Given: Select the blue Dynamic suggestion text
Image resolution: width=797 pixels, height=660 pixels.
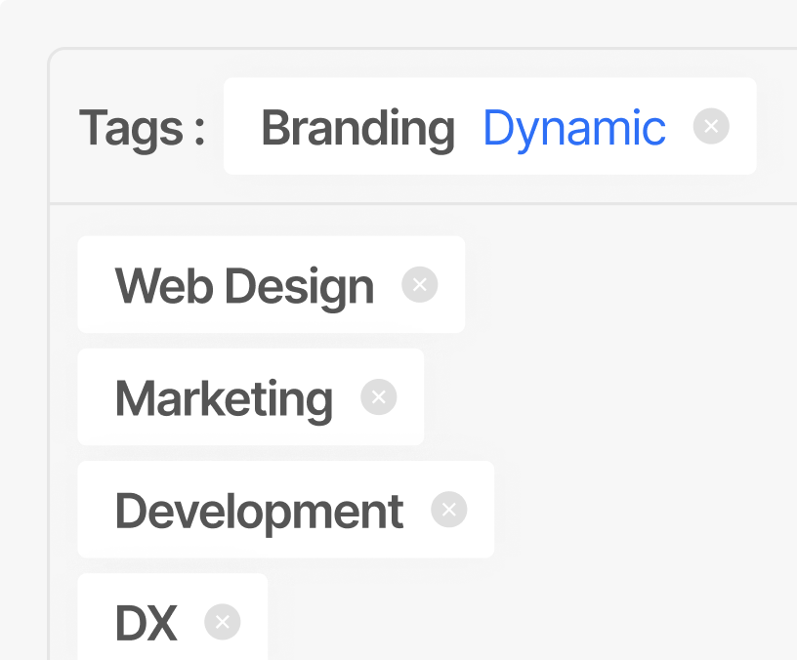Looking at the screenshot, I should click(x=574, y=128).
